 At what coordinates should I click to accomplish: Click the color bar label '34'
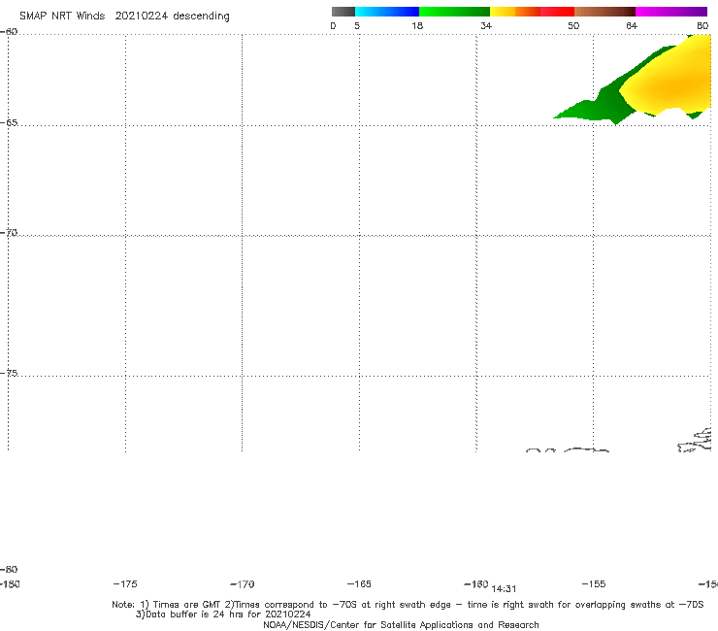486,26
